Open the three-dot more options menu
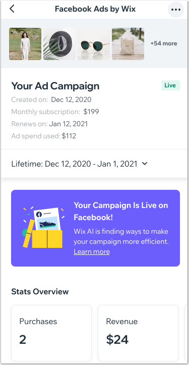 176,10
